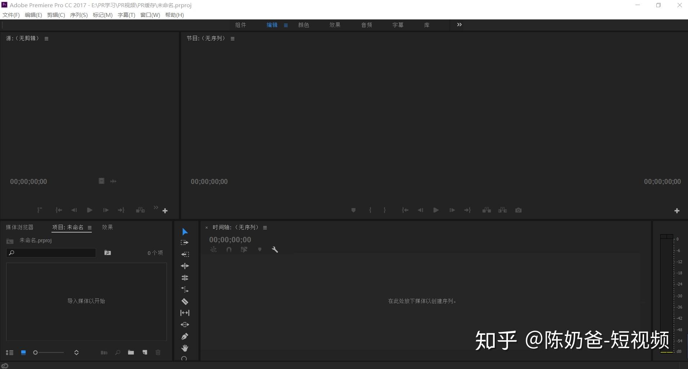Click New Bin folder icon in Project panel

131,352
